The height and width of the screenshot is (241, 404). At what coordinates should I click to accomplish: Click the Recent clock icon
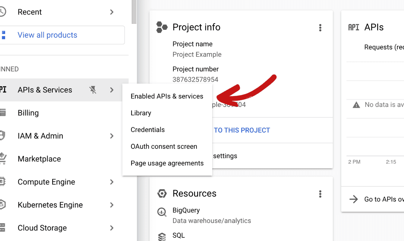2,12
